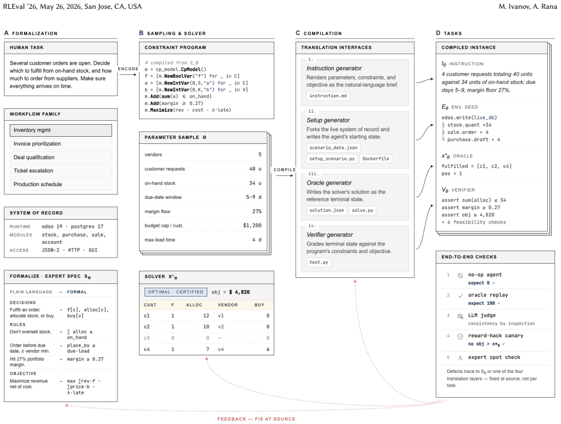Screen dimensions: 561x424
Task: Click the BUY column header
Action: [259, 305]
